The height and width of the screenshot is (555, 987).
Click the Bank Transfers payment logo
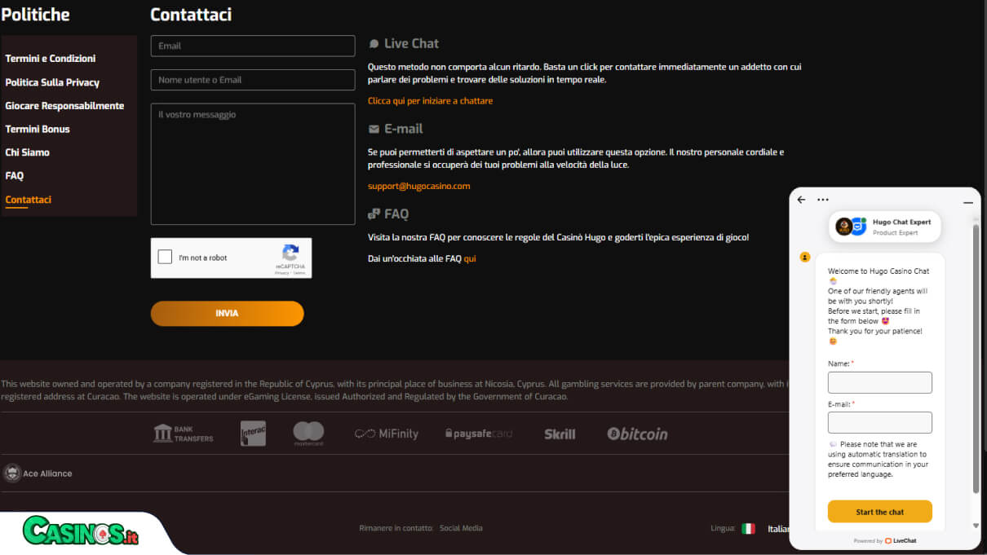pyautogui.click(x=184, y=434)
